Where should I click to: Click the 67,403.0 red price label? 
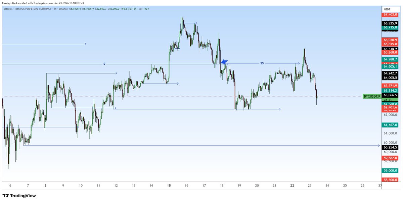[391, 15]
